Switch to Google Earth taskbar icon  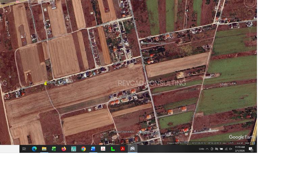pos(132,149)
